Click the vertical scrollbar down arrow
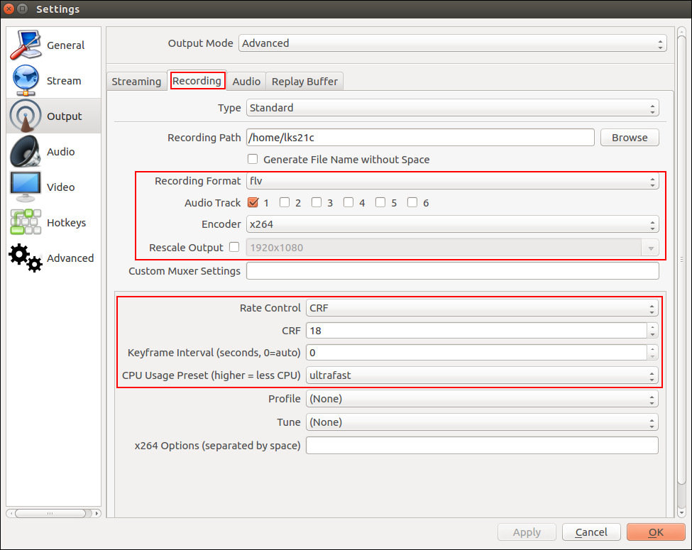 point(681,513)
